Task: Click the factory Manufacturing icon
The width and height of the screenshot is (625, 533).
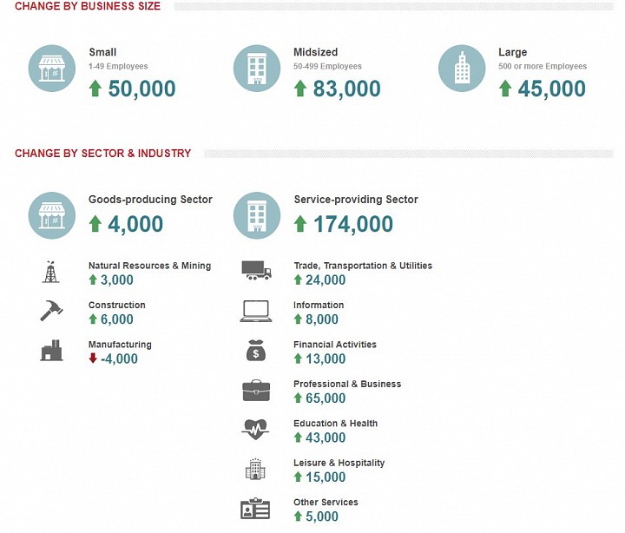Action: tap(51, 351)
